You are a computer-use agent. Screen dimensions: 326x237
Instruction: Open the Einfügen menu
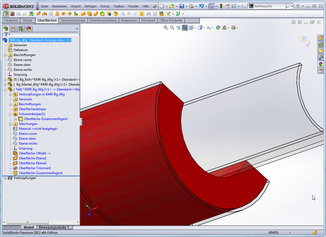pos(90,6)
